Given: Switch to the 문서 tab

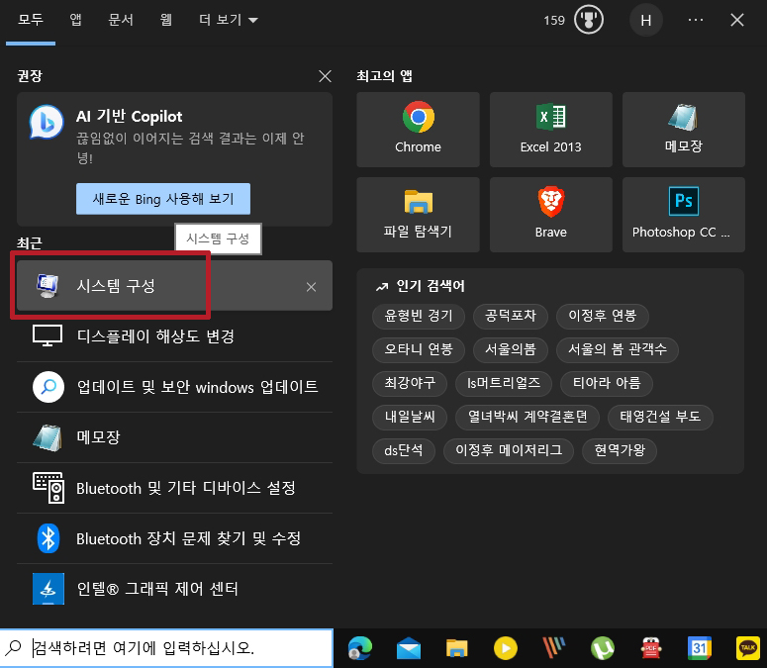Looking at the screenshot, I should pos(121,20).
